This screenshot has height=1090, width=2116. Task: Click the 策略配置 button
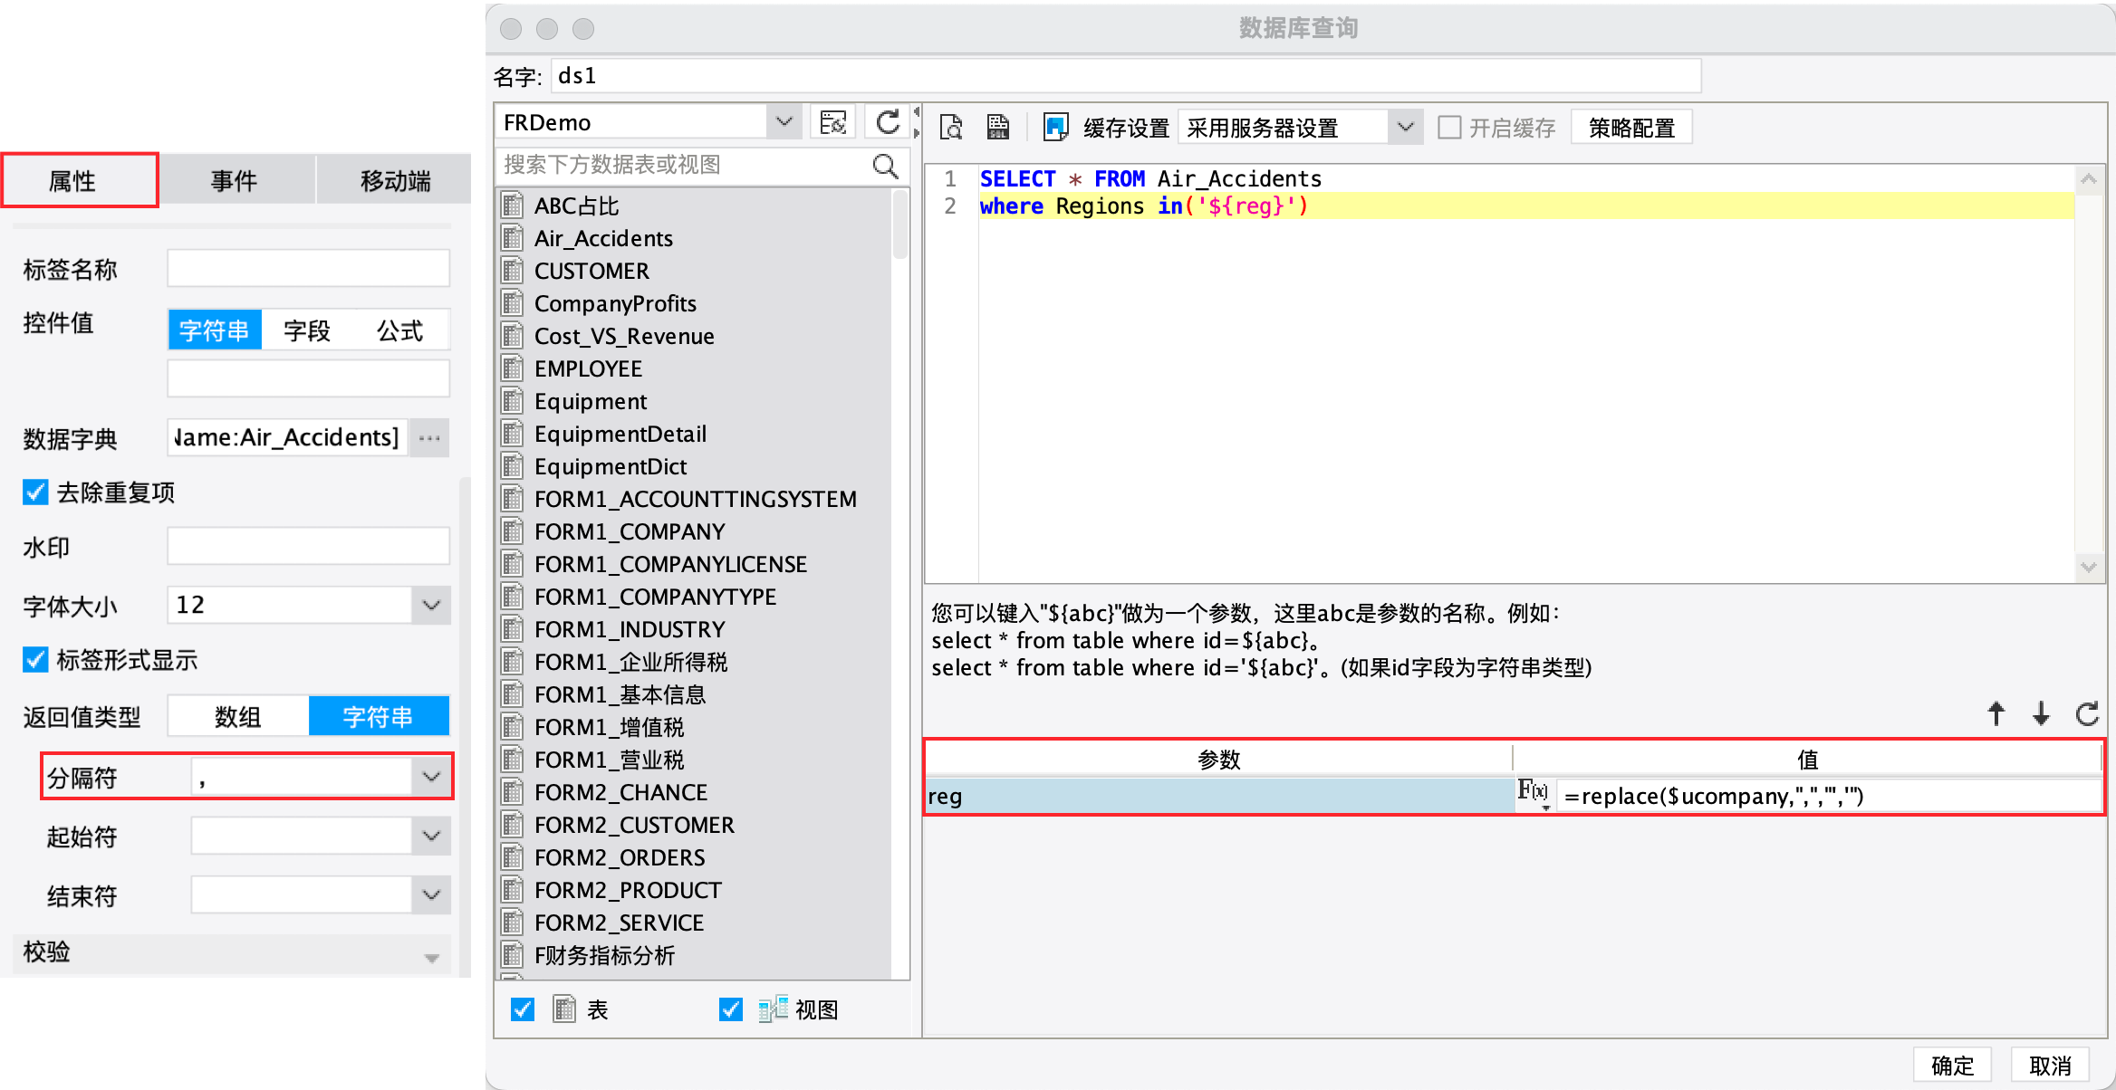1630,128
